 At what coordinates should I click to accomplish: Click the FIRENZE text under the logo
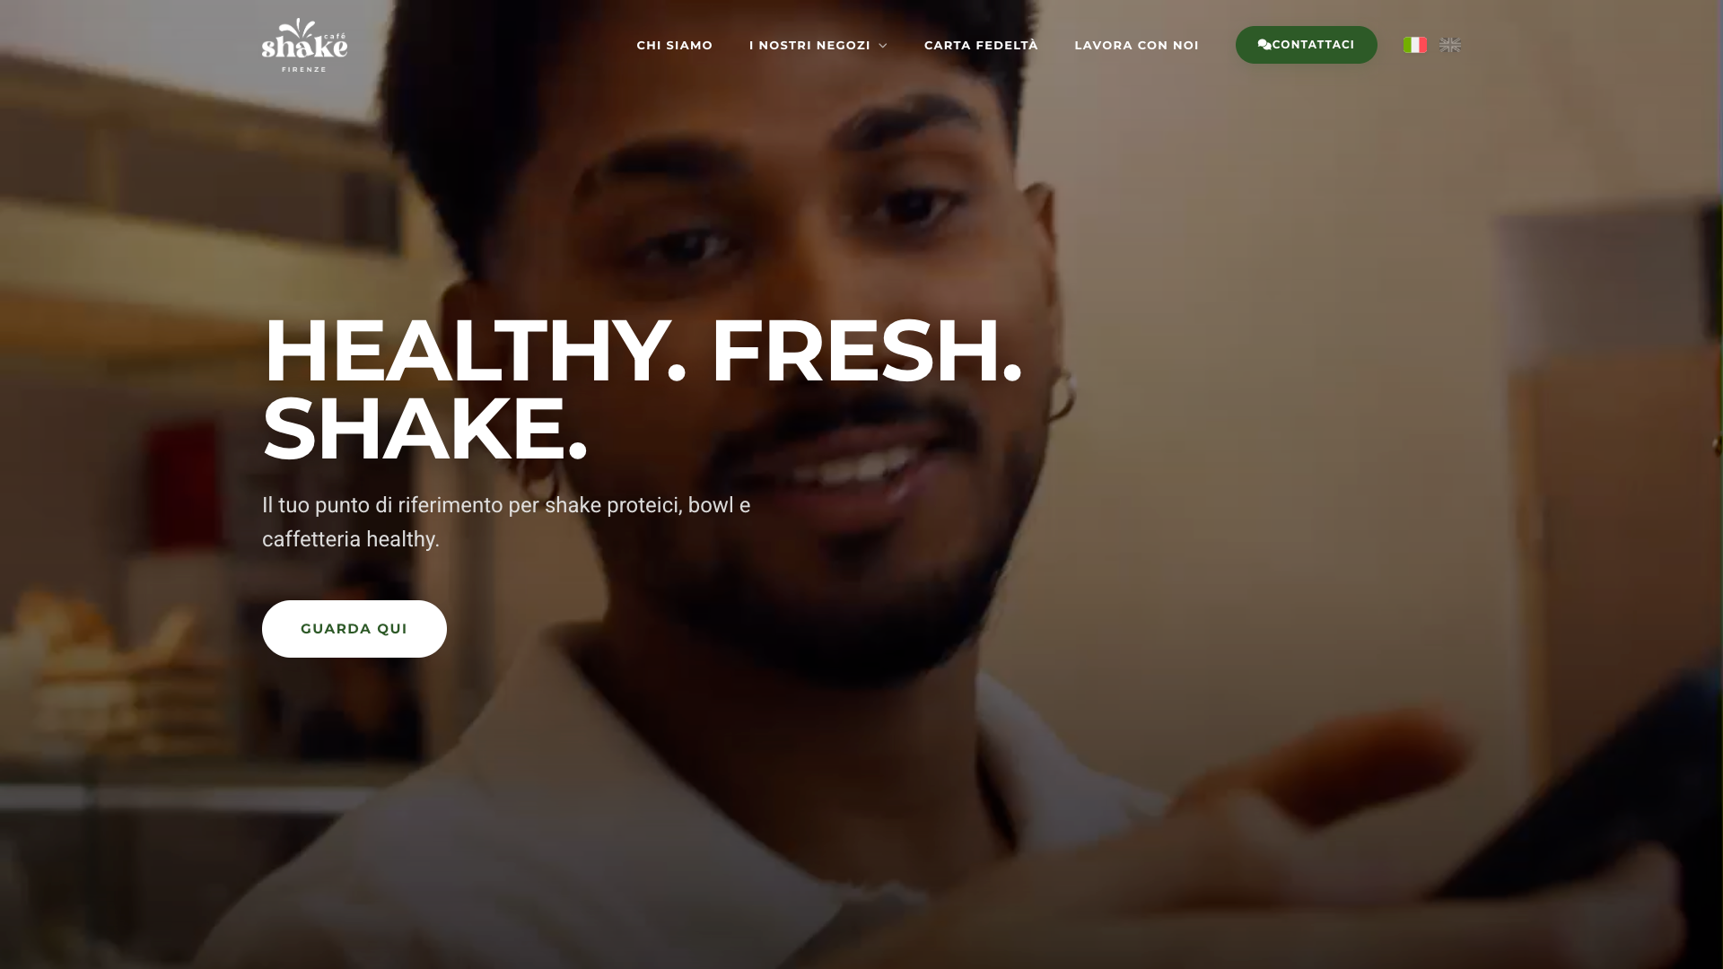(x=304, y=69)
